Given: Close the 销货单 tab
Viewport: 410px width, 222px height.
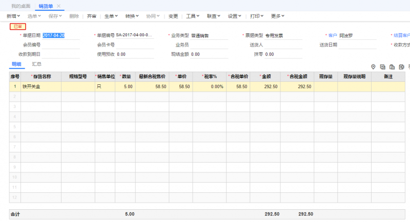Looking at the screenshot, I should pos(58,6).
